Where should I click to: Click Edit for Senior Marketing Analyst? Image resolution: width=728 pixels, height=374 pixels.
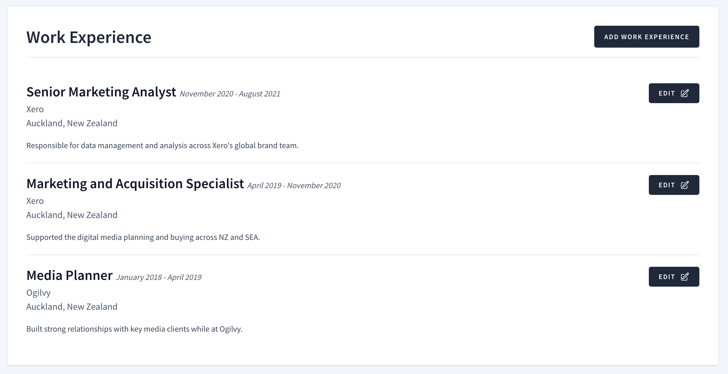tap(674, 93)
